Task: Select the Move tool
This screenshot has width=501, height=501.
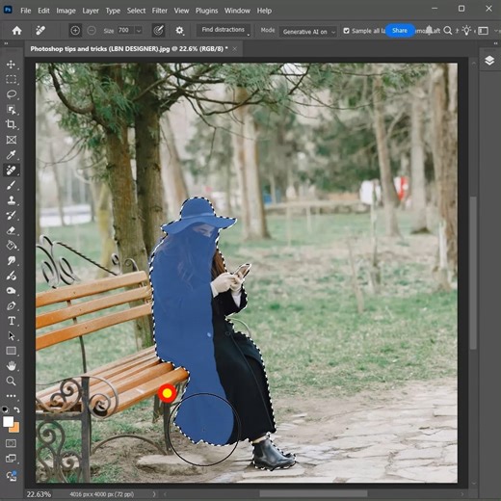Action: pyautogui.click(x=11, y=65)
